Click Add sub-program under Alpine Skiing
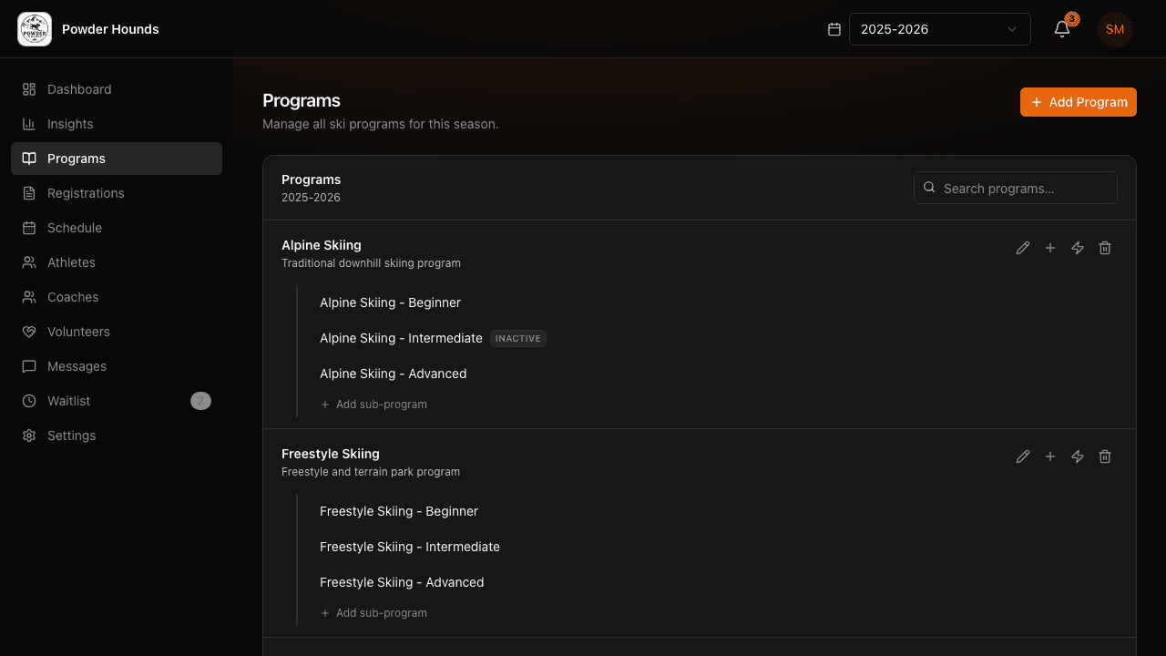Viewport: 1166px width, 656px height. 373,405
